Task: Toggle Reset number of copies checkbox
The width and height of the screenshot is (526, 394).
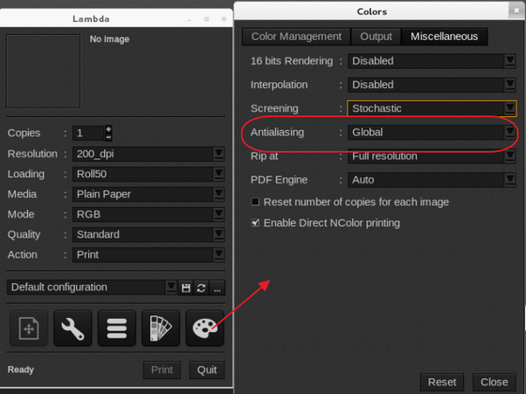Action: (256, 202)
